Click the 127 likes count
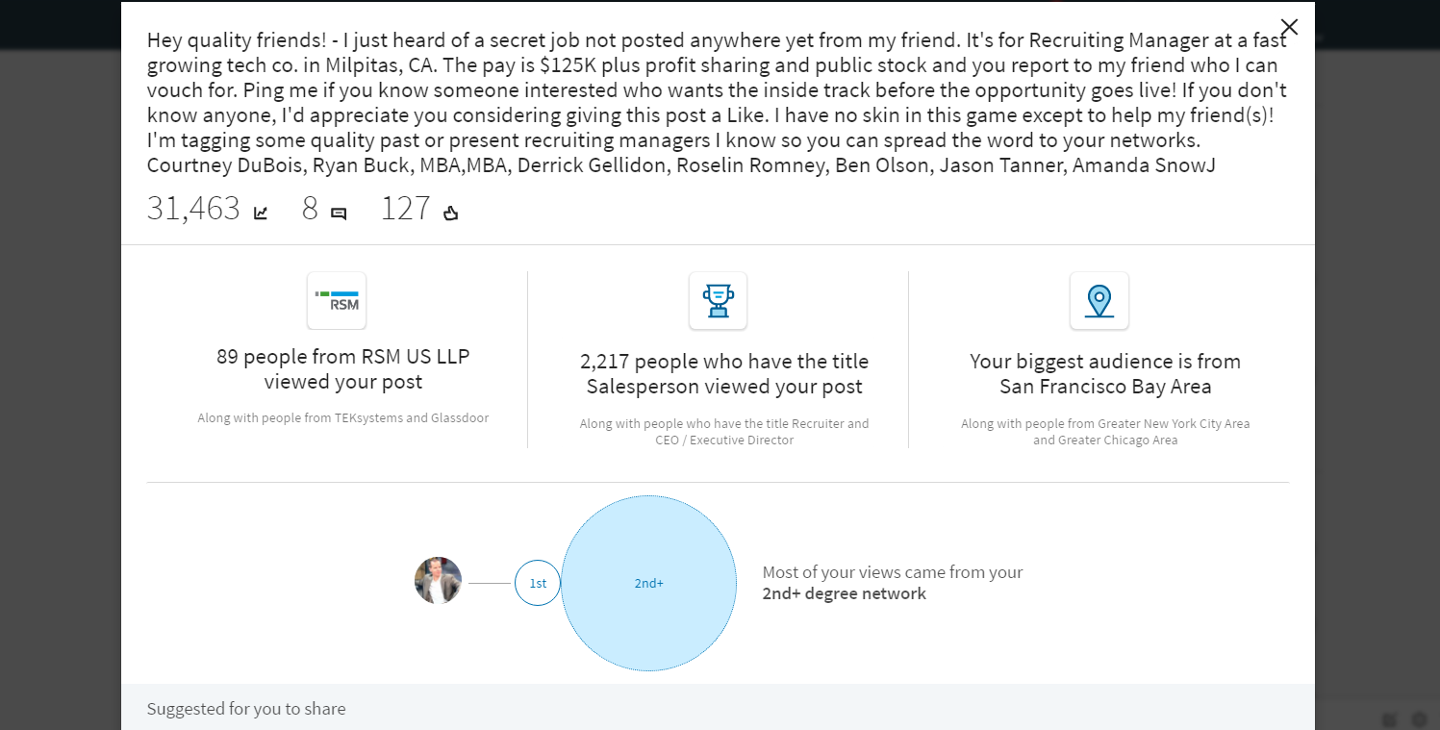The height and width of the screenshot is (730, 1440). pyautogui.click(x=406, y=209)
